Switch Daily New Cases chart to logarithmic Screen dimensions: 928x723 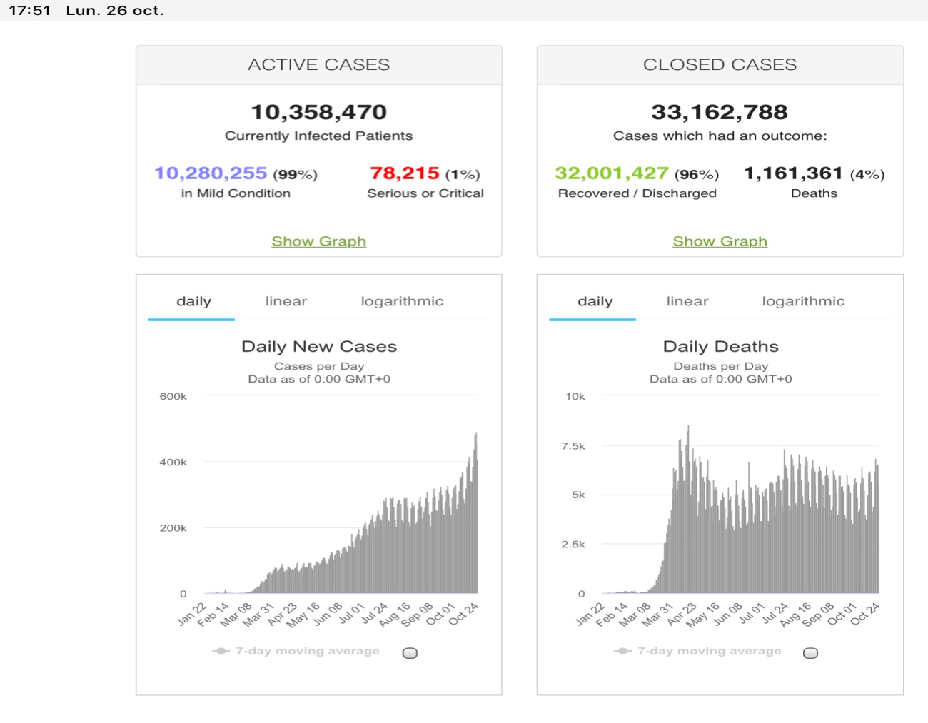tap(402, 301)
